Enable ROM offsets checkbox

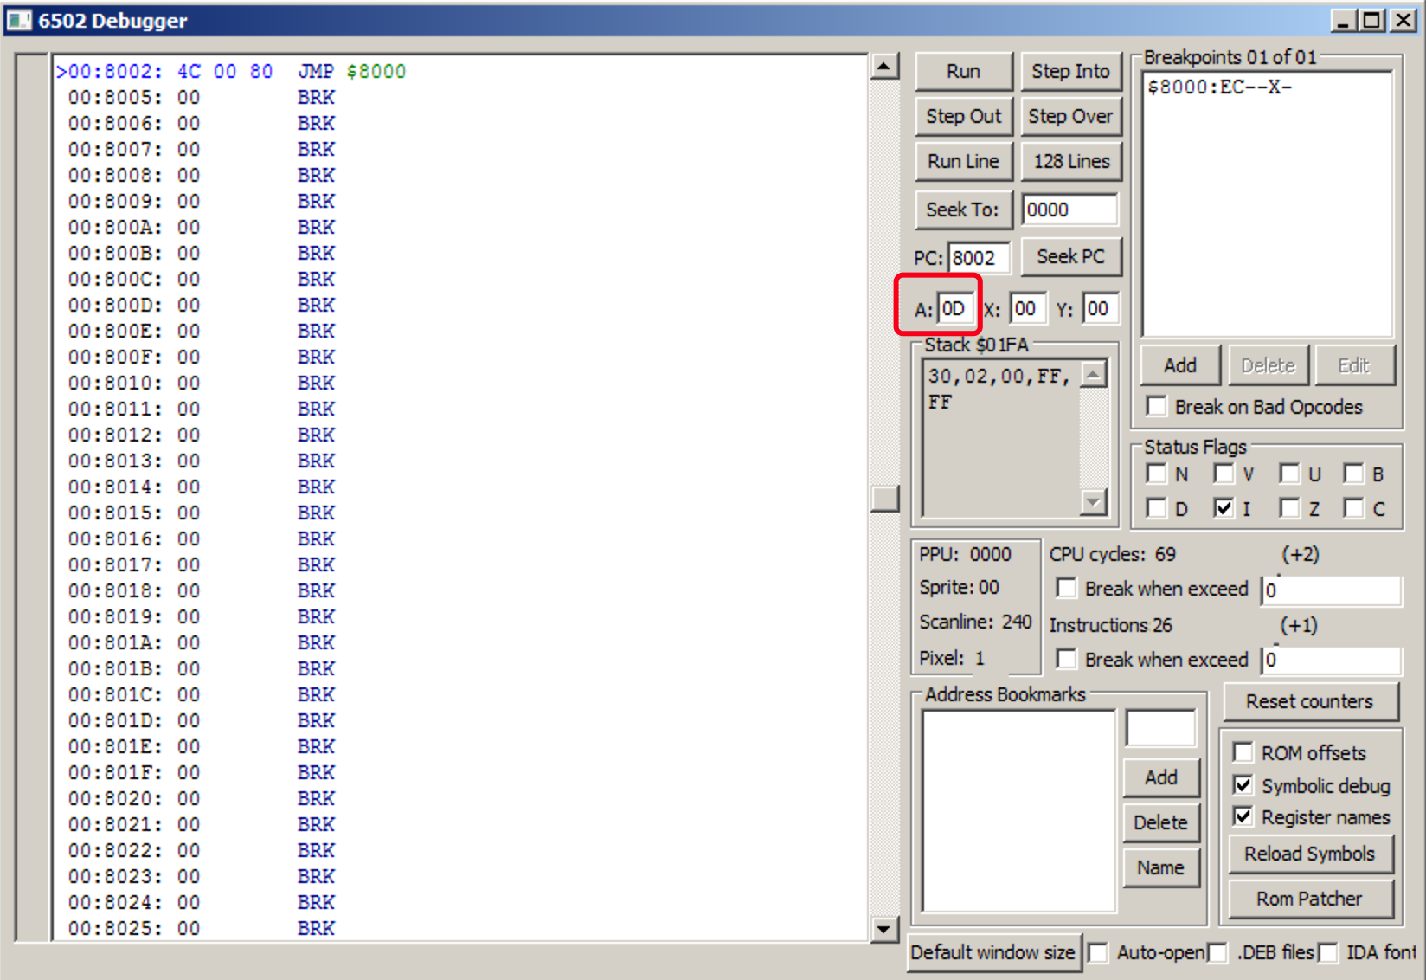1243,752
